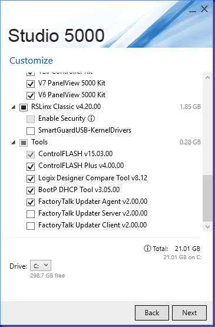Collapse the RSLinx Classic tree node
This screenshot has height=327, width=215.
(x=14, y=107)
